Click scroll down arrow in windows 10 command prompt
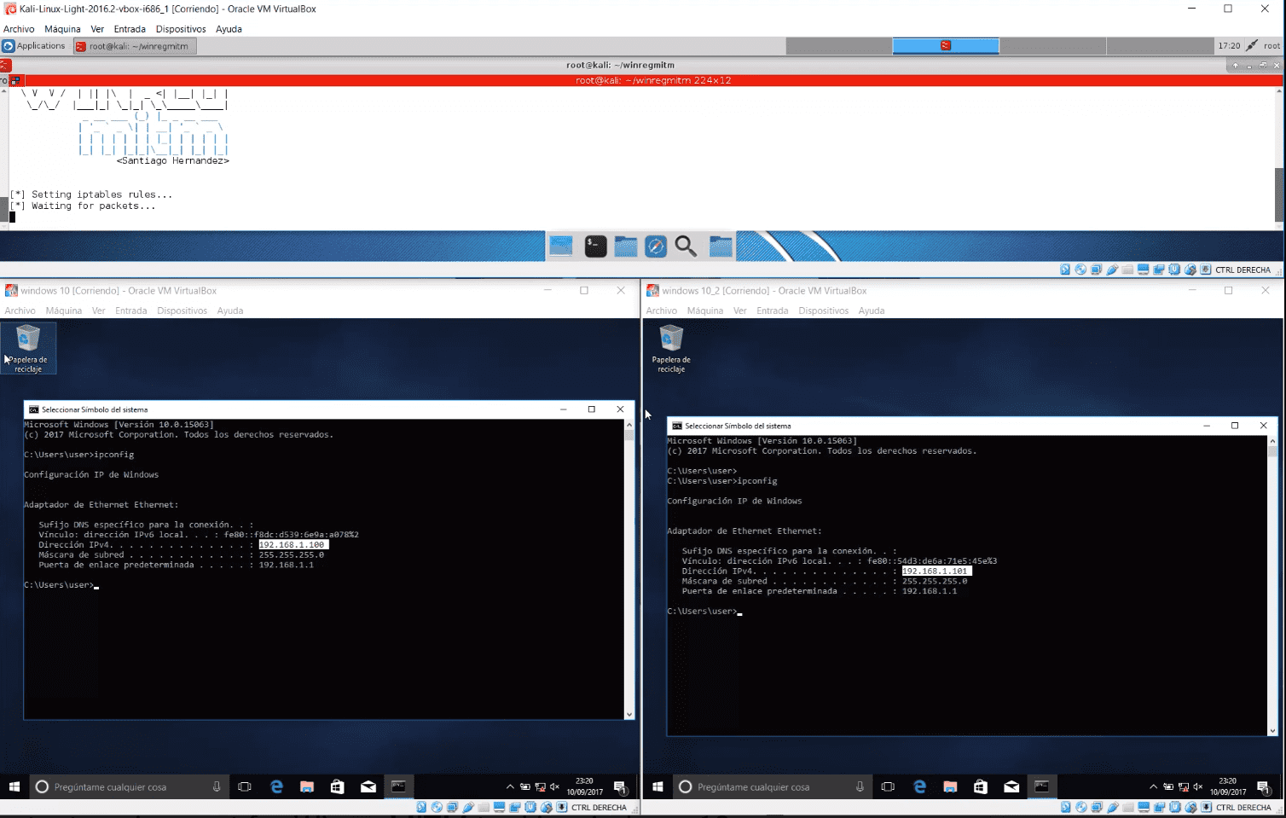 click(x=629, y=714)
